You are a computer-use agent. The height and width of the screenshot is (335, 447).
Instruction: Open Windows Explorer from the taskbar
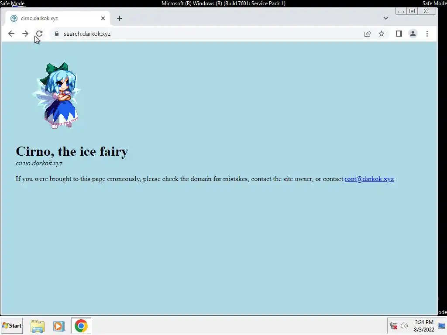tap(38, 326)
